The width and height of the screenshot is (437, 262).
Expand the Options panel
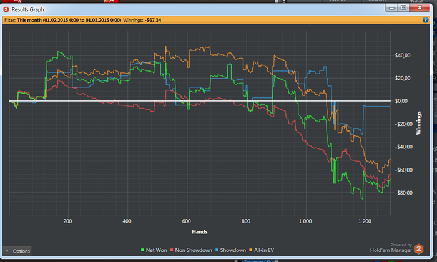click(x=17, y=251)
